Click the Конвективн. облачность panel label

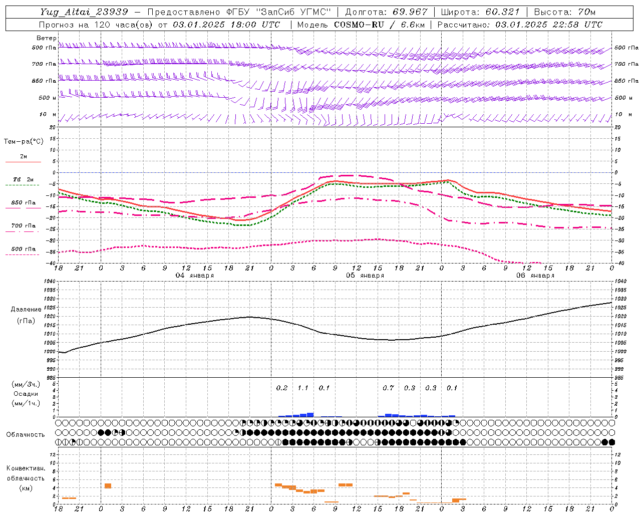(x=26, y=473)
